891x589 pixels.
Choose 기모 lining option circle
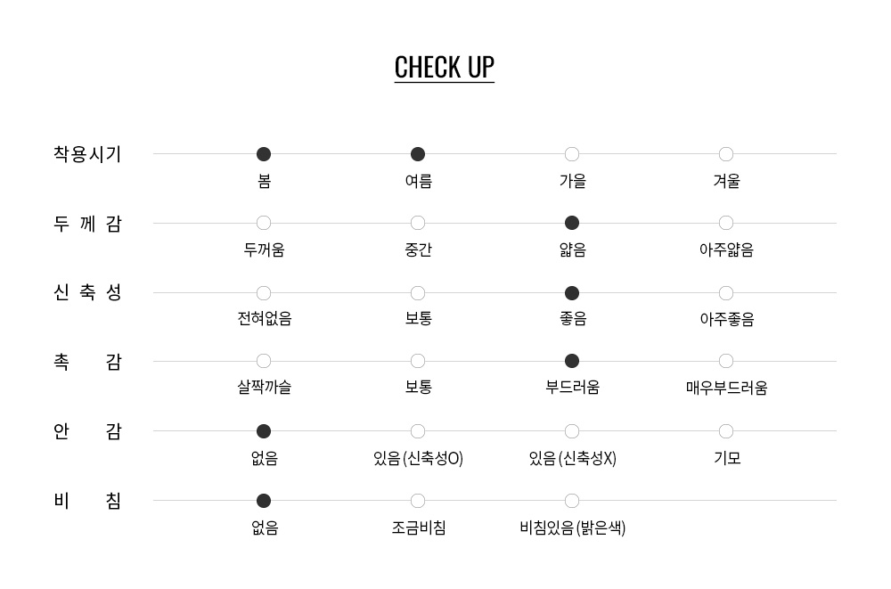[726, 431]
